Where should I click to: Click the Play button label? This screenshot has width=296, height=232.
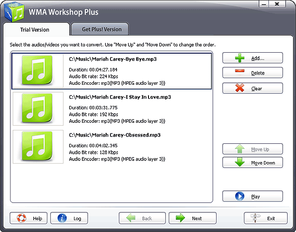pos(256,197)
